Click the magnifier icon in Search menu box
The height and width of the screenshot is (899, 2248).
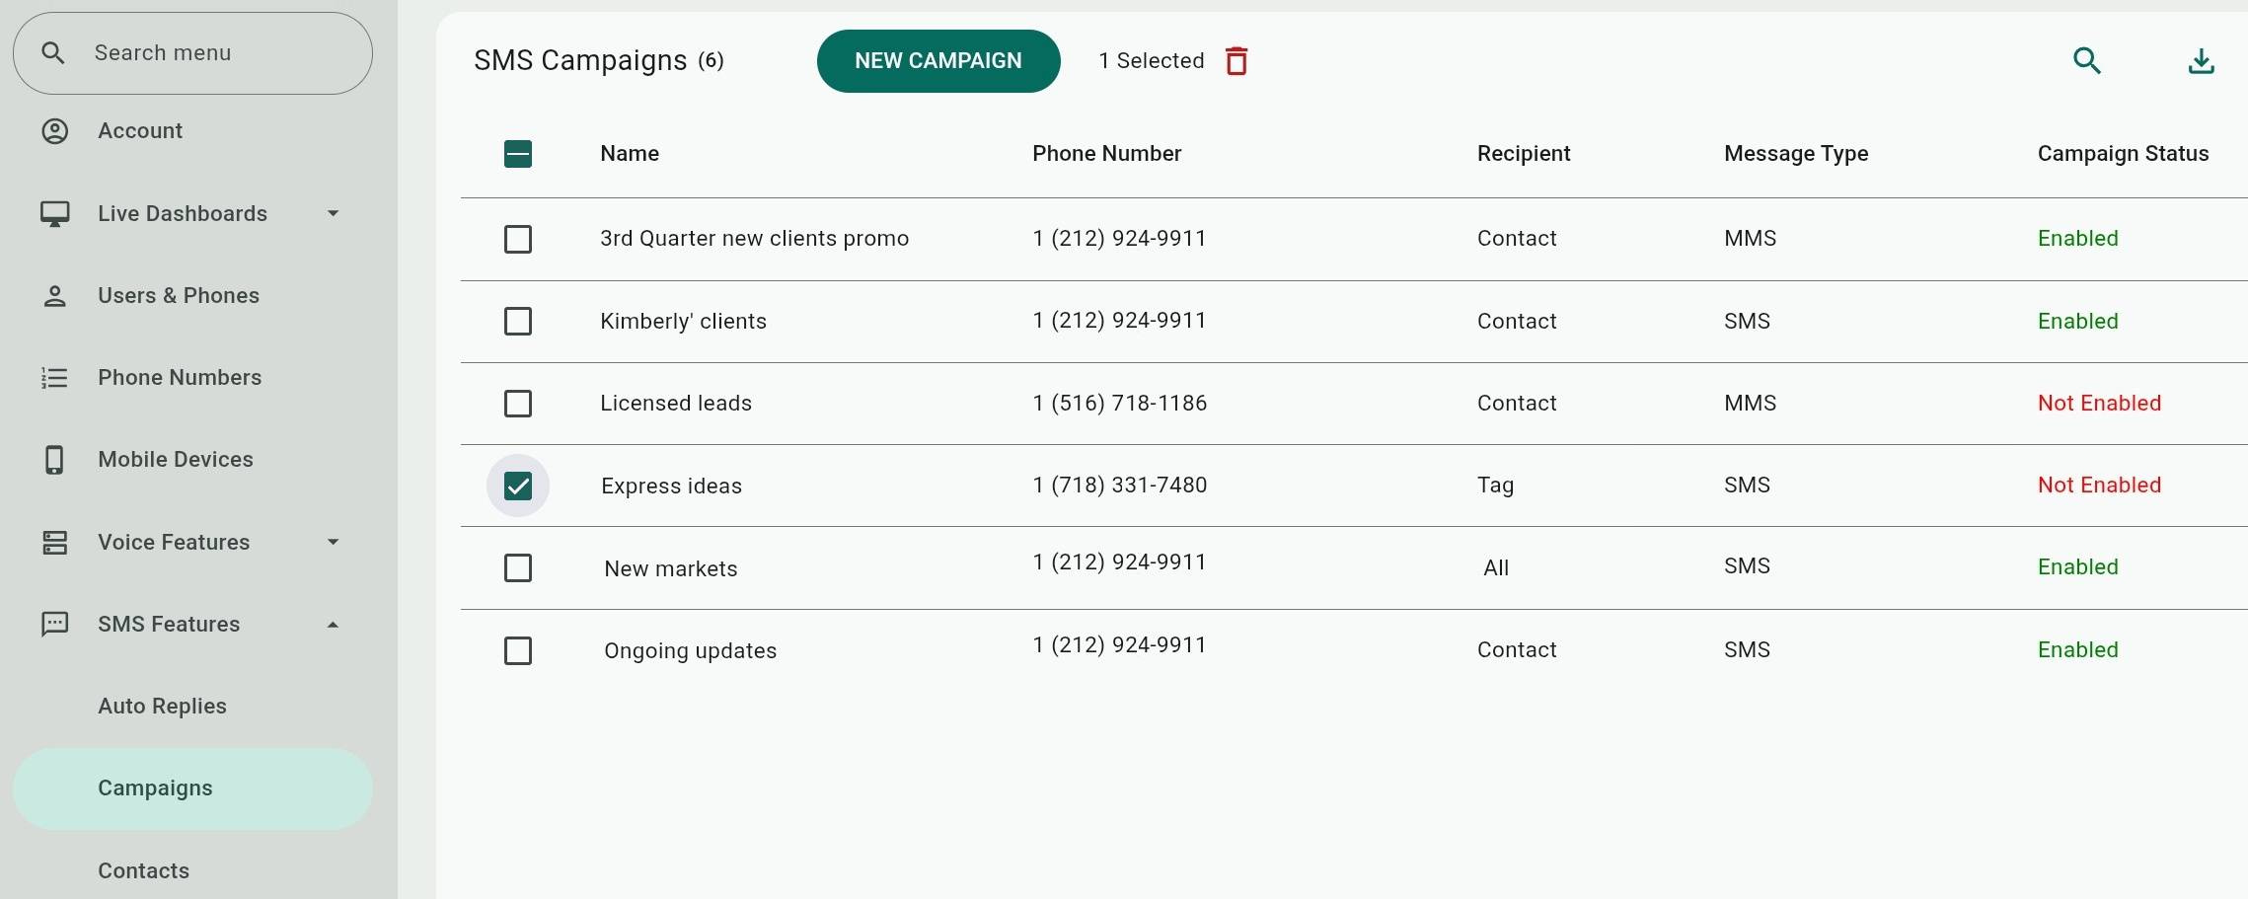53,53
